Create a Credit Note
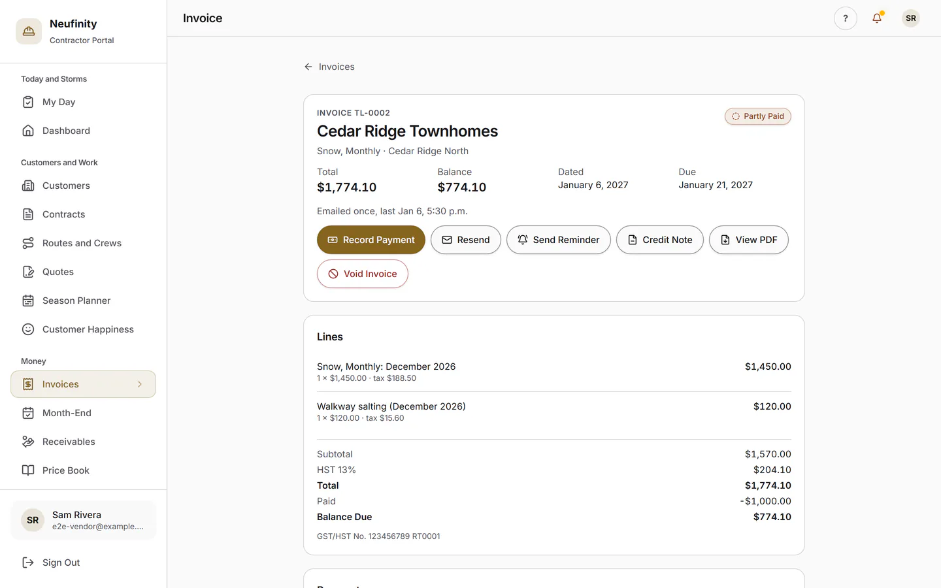The height and width of the screenshot is (588, 941). pyautogui.click(x=660, y=240)
